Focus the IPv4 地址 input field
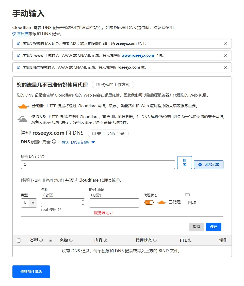This screenshot has width=244, height=286. tap(114, 203)
